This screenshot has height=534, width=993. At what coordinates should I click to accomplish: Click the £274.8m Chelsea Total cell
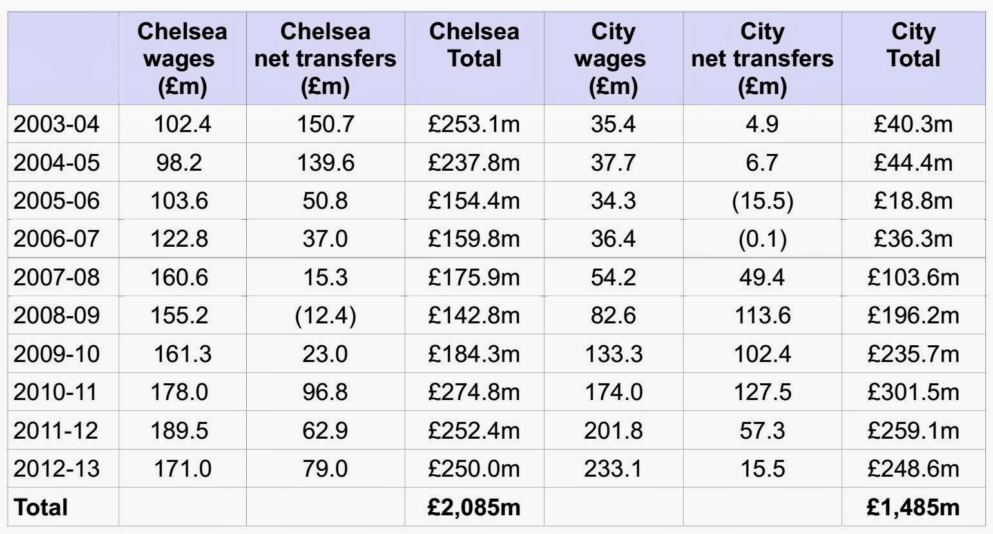[474, 392]
